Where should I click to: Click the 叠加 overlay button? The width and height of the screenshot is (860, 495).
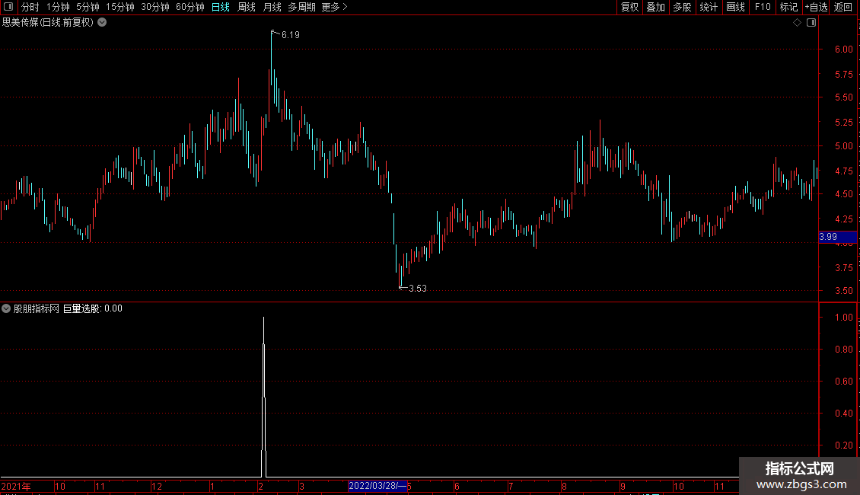656,7
